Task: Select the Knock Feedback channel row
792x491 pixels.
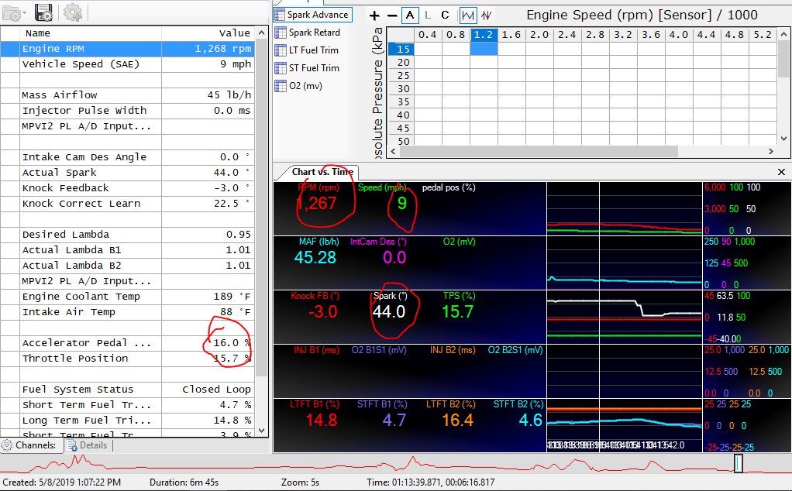Action: pyautogui.click(x=127, y=188)
